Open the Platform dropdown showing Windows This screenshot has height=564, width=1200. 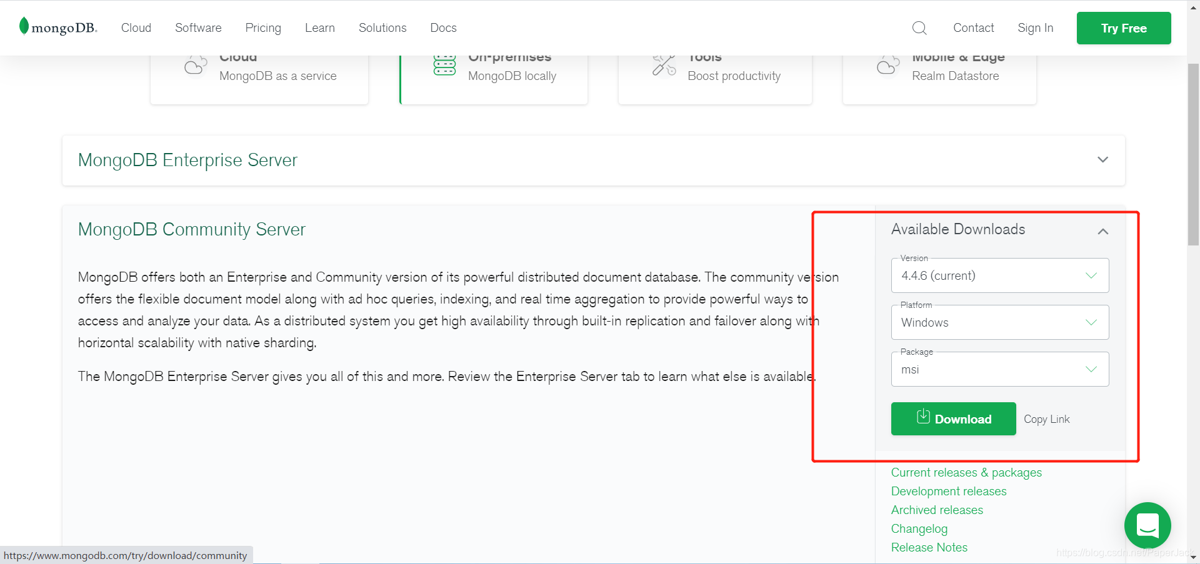[x=1000, y=322]
